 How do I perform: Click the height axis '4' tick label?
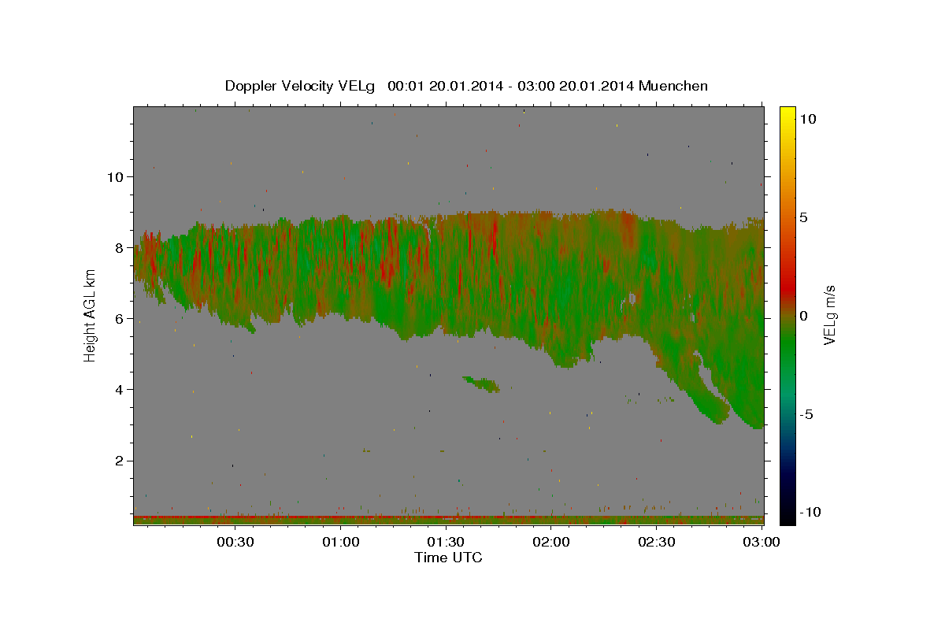pyautogui.click(x=117, y=389)
